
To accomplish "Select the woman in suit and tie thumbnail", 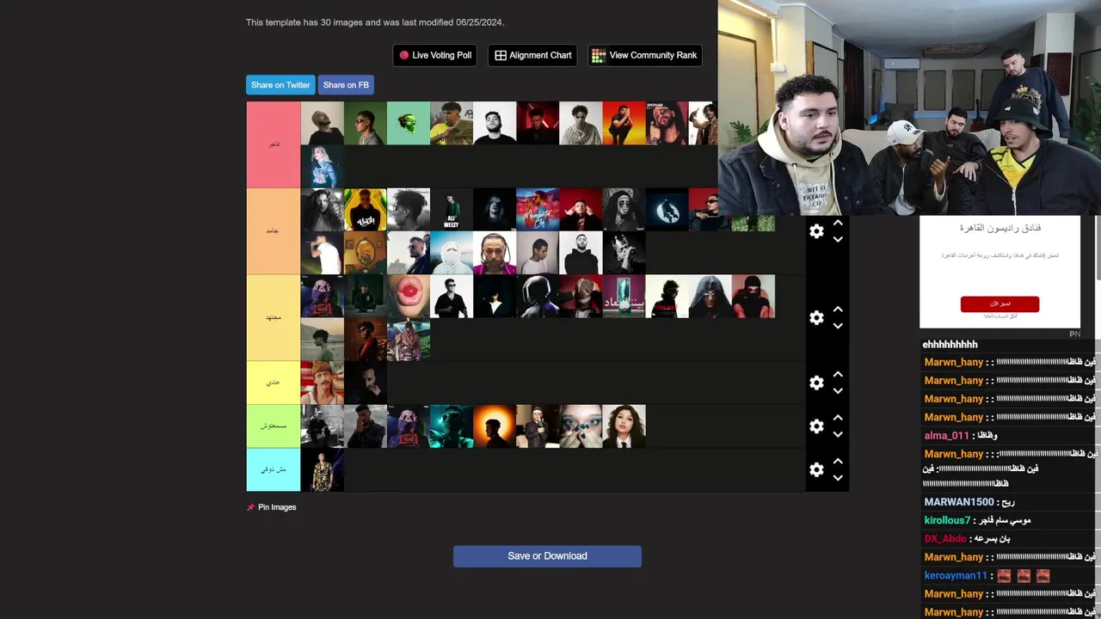I will 624,426.
